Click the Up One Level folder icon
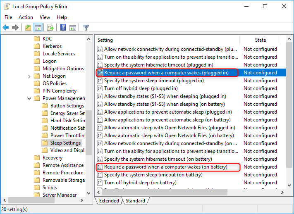This screenshot has height=214, width=294. [28, 28]
